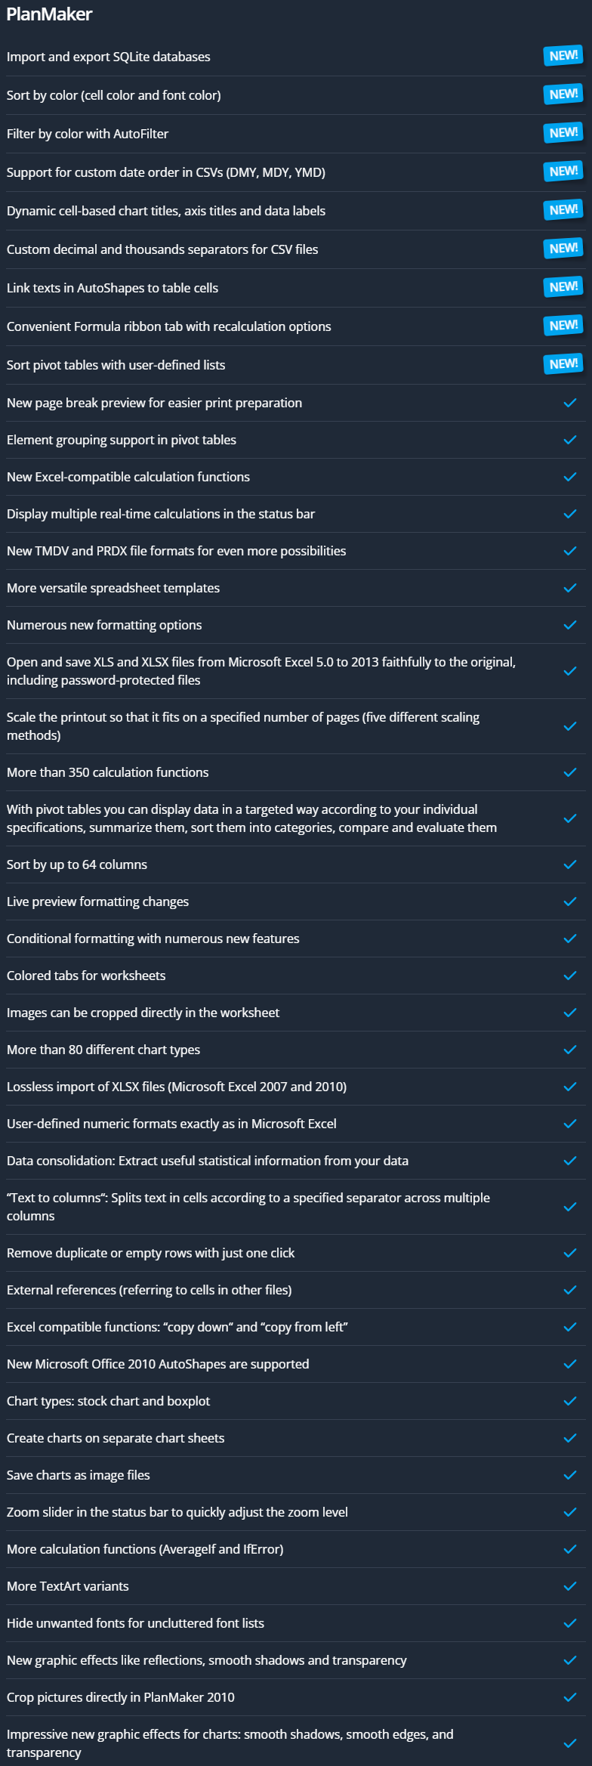This screenshot has height=1766, width=592.
Task: Click NEW badge for Formula ribbon tab
Action: [x=563, y=326]
